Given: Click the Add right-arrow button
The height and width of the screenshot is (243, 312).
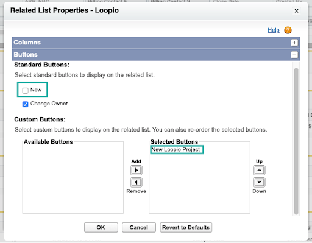Looking at the screenshot, I should [136, 170].
